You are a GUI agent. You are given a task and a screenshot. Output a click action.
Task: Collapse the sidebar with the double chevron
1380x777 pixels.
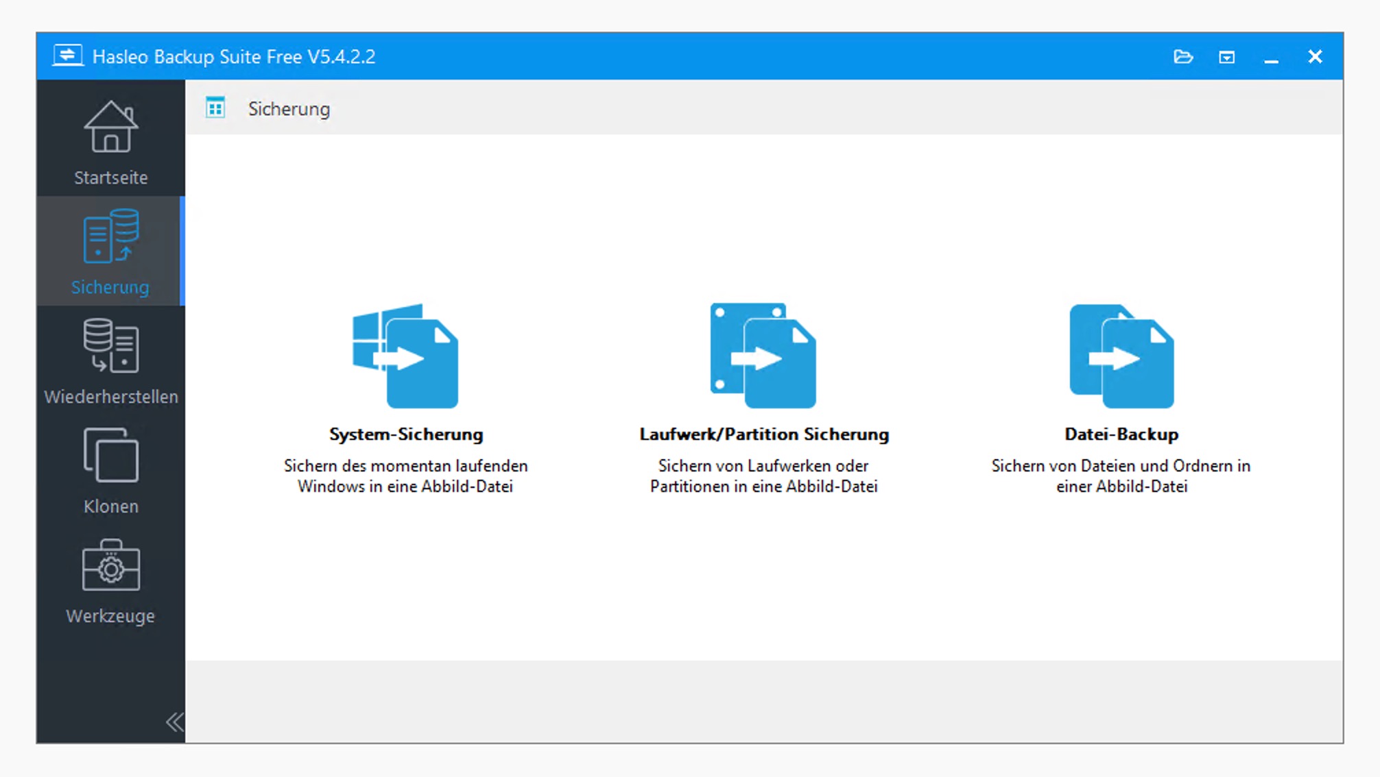pyautogui.click(x=174, y=721)
